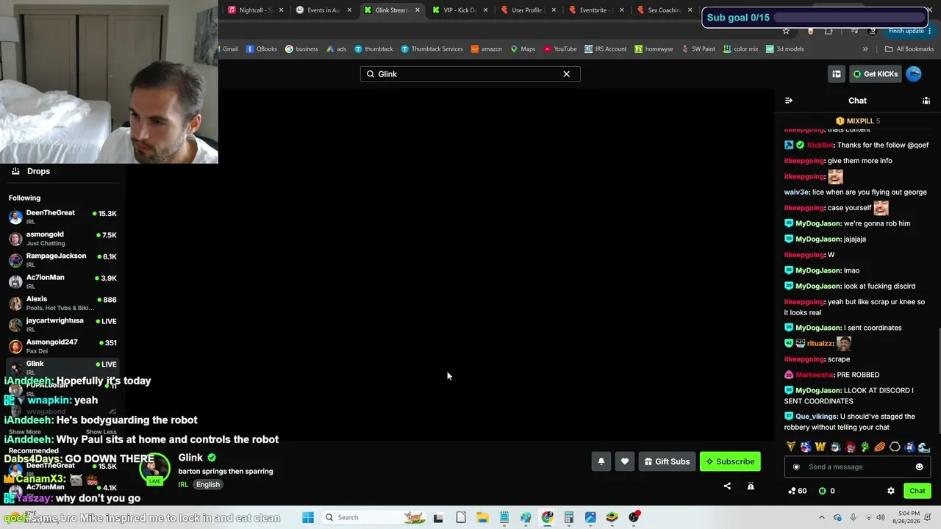The image size is (941, 529).
Task: Click the IRL category link below Glink
Action: (x=183, y=485)
